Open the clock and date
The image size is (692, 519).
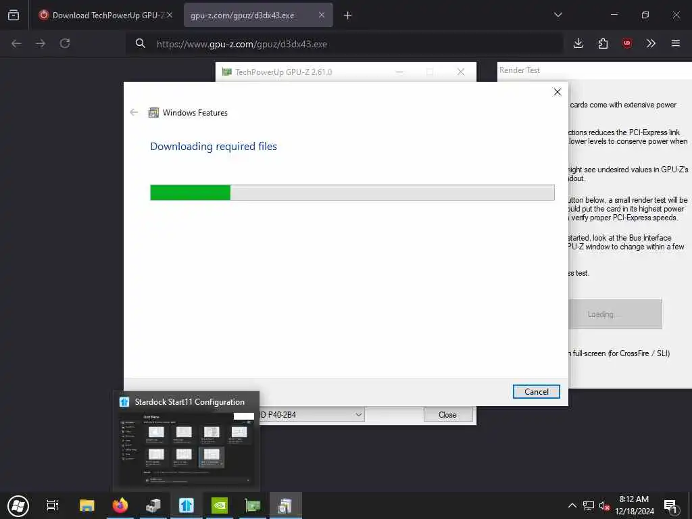[634, 505]
